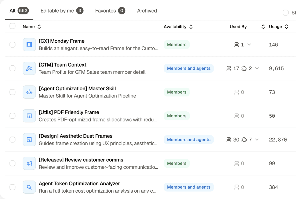Open the Archived tab
This screenshot has height=199, width=296.
pos(147,11)
